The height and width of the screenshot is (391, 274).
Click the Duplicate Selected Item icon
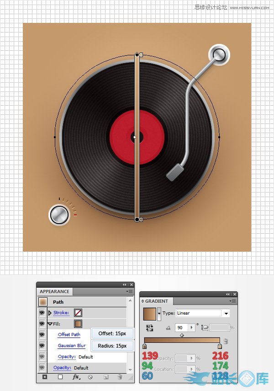pyautogui.click(x=106, y=377)
